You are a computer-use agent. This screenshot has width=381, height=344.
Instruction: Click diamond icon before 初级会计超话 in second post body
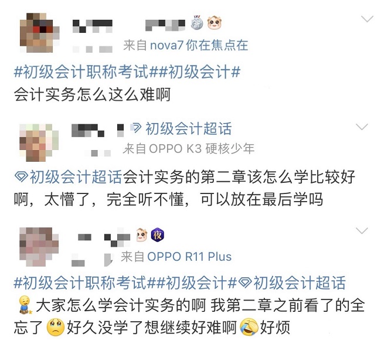pyautogui.click(x=21, y=176)
